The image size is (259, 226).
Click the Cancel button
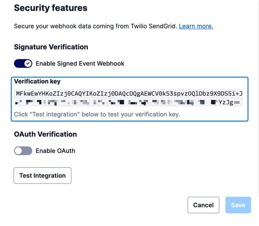click(203, 205)
